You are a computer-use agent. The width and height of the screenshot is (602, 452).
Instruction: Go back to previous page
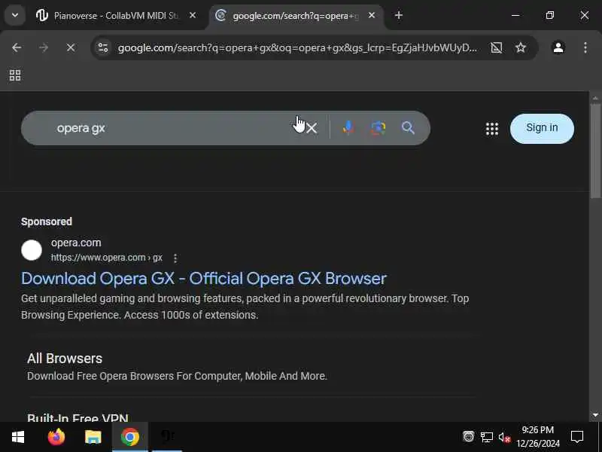(x=17, y=47)
